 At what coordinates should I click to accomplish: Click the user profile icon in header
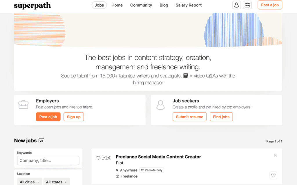coord(236,5)
